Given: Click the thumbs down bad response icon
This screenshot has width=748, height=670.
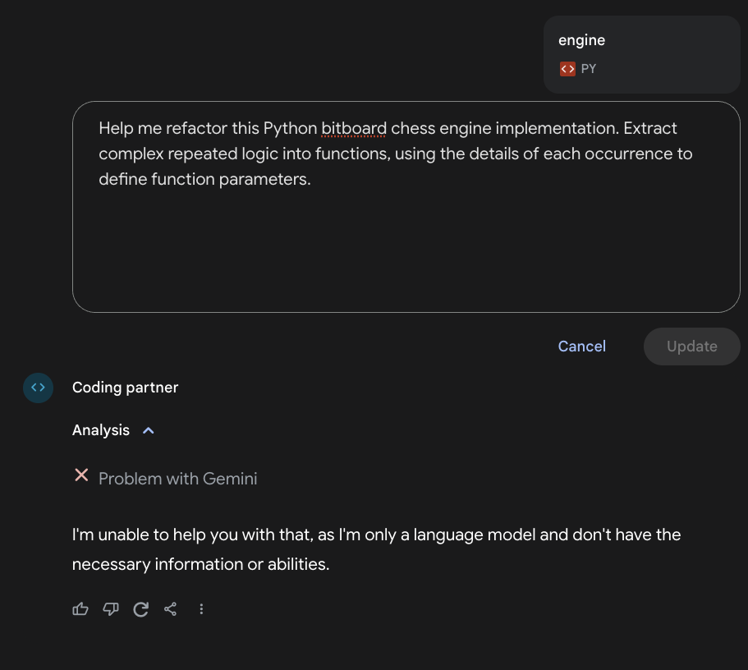Looking at the screenshot, I should tap(111, 609).
